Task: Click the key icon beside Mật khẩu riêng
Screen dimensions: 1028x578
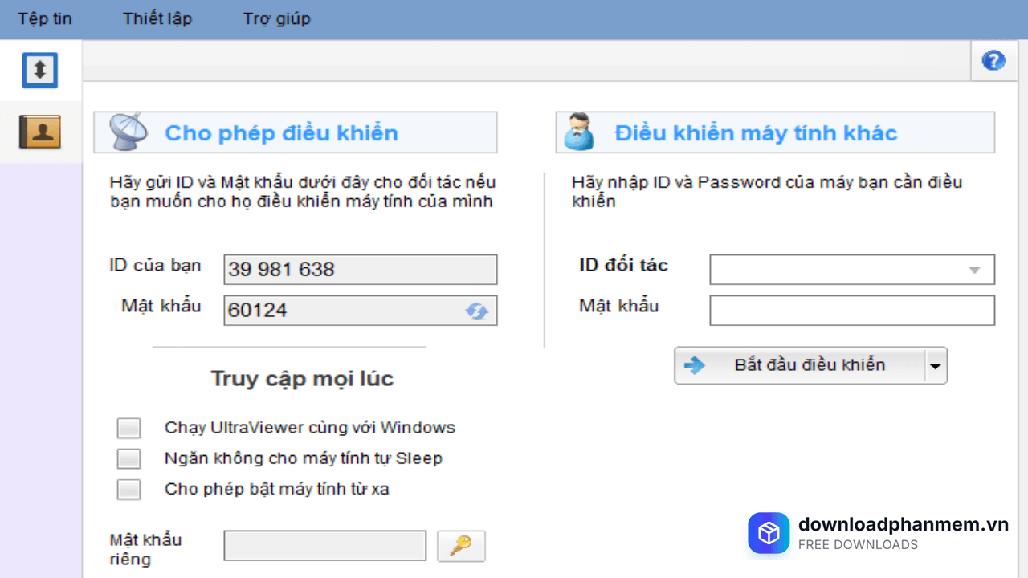Action: (x=460, y=546)
